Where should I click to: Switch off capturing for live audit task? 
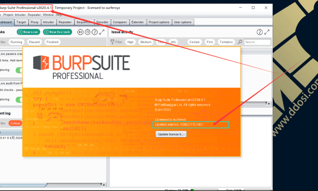[x=19, y=100]
